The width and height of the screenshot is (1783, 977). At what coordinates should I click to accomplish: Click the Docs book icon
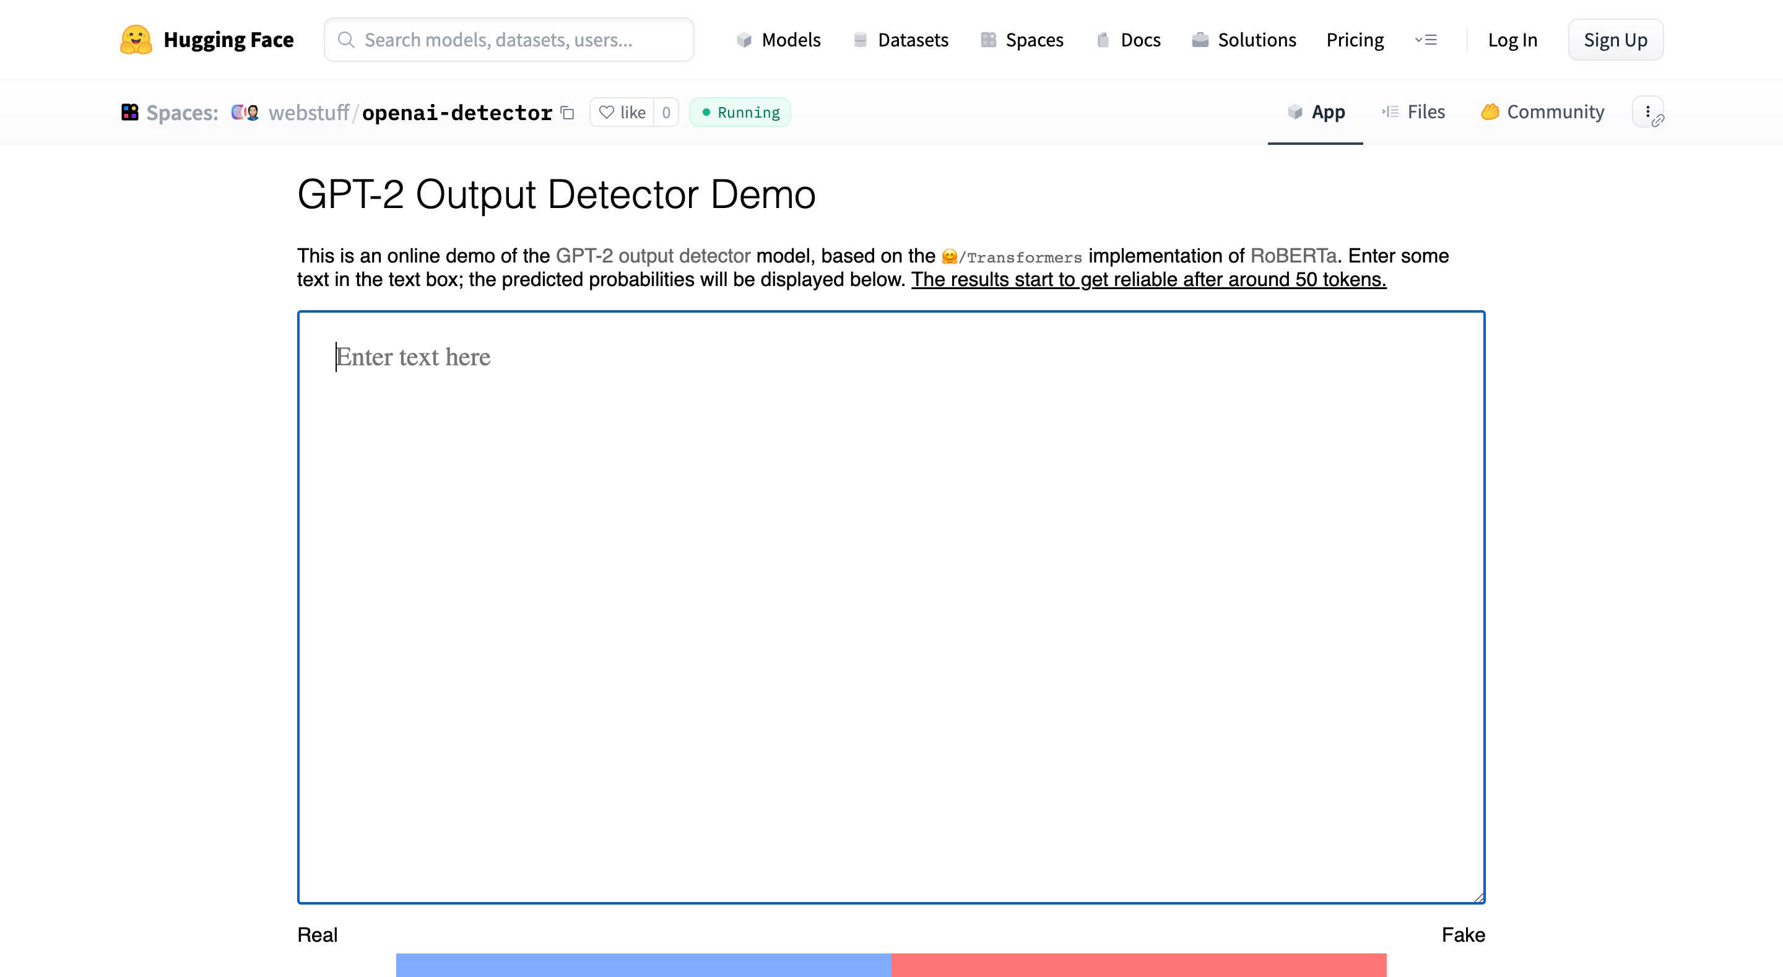[1103, 40]
